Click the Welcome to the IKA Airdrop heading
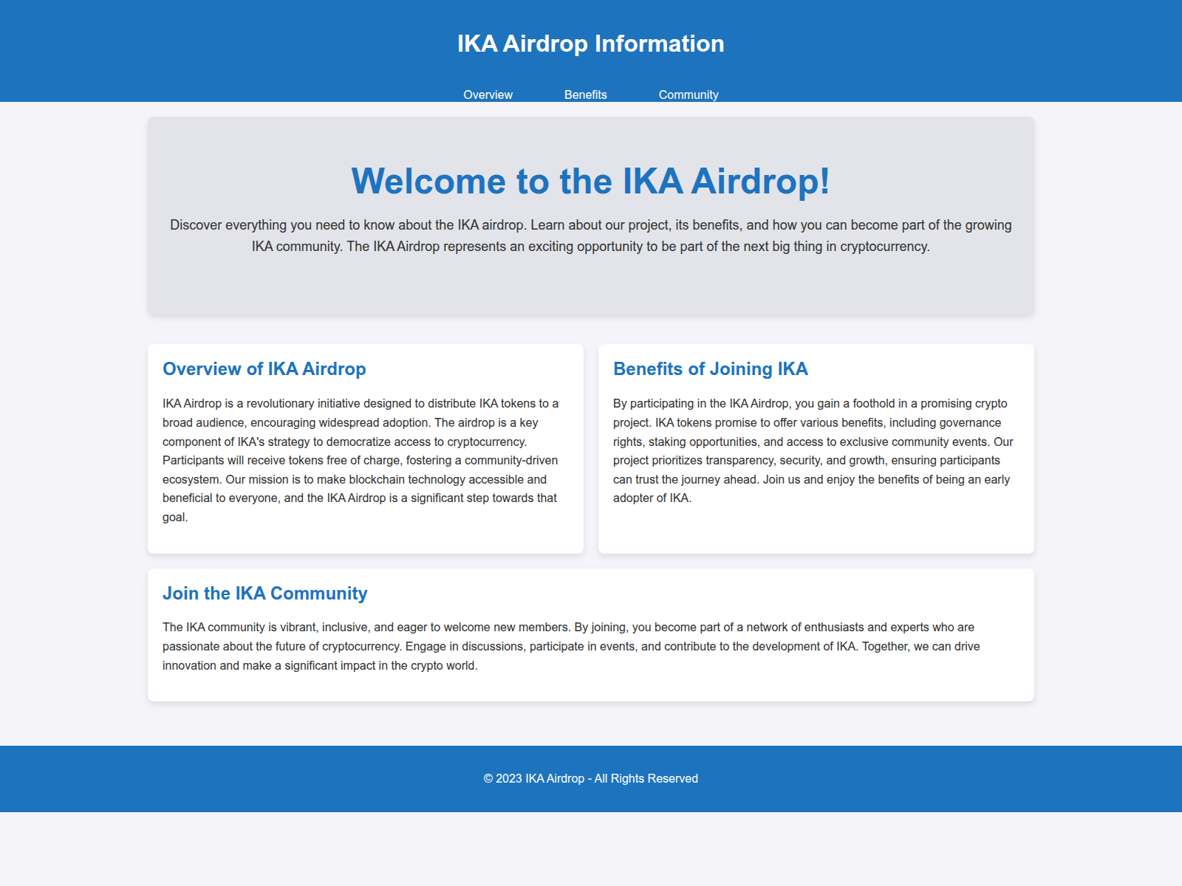The width and height of the screenshot is (1182, 886). [591, 179]
